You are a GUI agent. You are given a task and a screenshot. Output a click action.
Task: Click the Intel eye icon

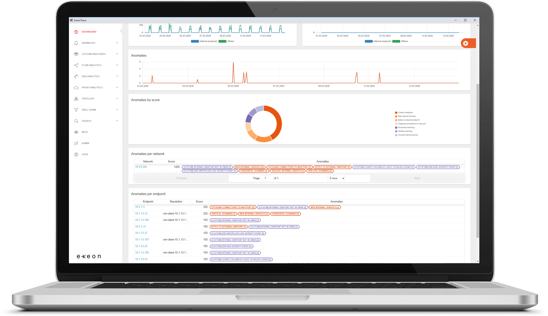pyautogui.click(x=76, y=132)
